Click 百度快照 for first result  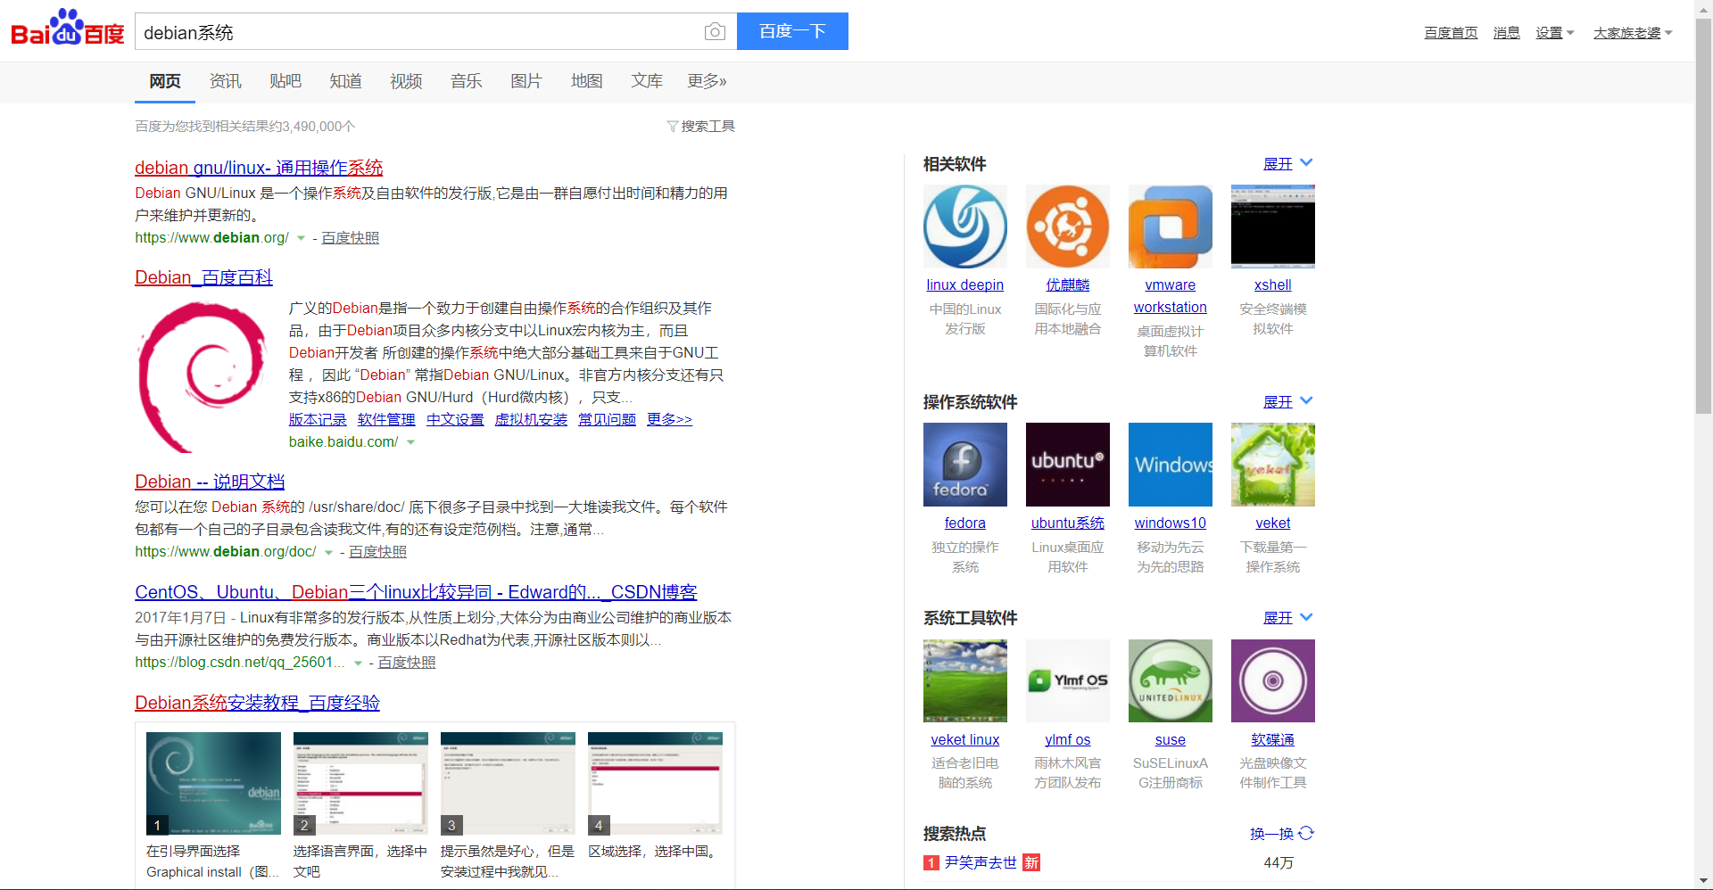coord(350,238)
